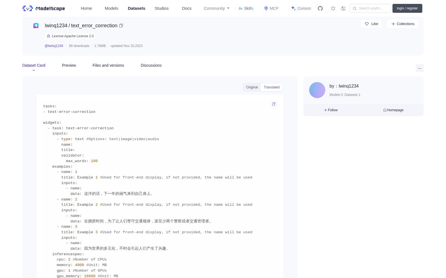Switch to the Preview tab
Viewport: 446px width, 278px height.
pos(69,65)
